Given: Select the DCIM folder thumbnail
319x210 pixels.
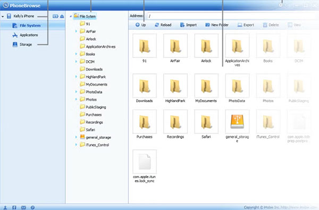Looking at the screenshot, I should coord(299,46).
